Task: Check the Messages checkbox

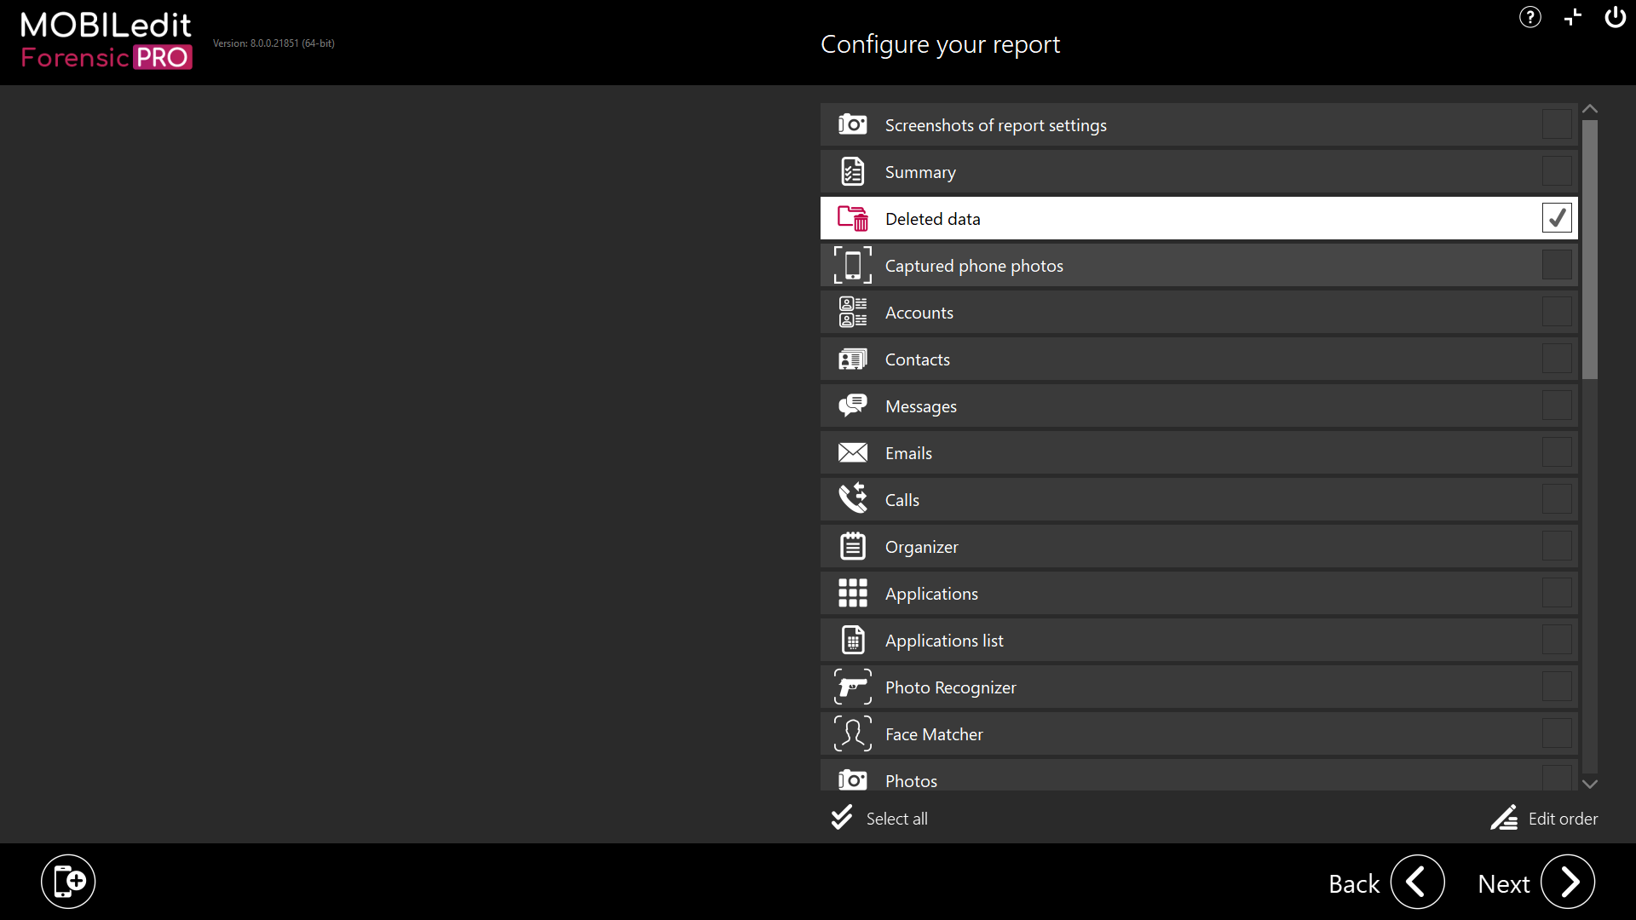Action: [1556, 405]
